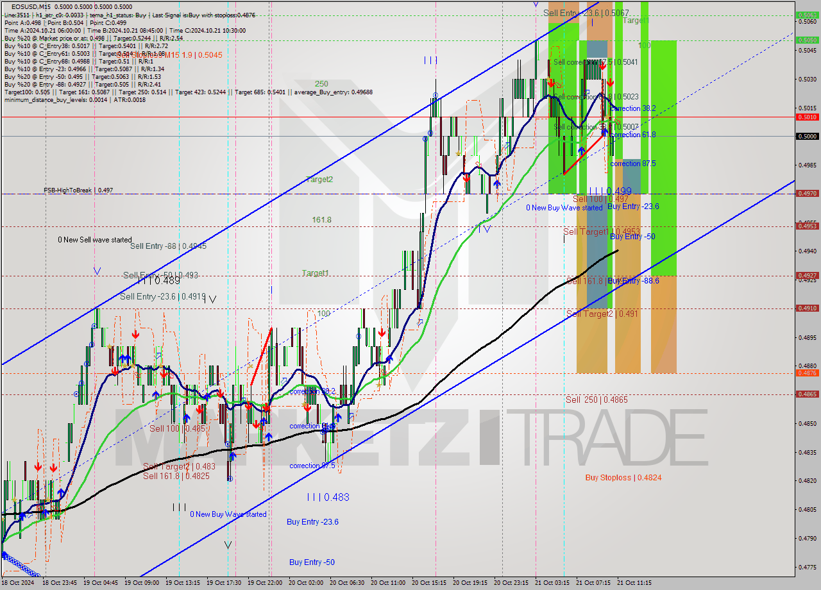Click the '18 Oct 2024' time label
Image resolution: width=821 pixels, height=590 pixels.
(19, 583)
